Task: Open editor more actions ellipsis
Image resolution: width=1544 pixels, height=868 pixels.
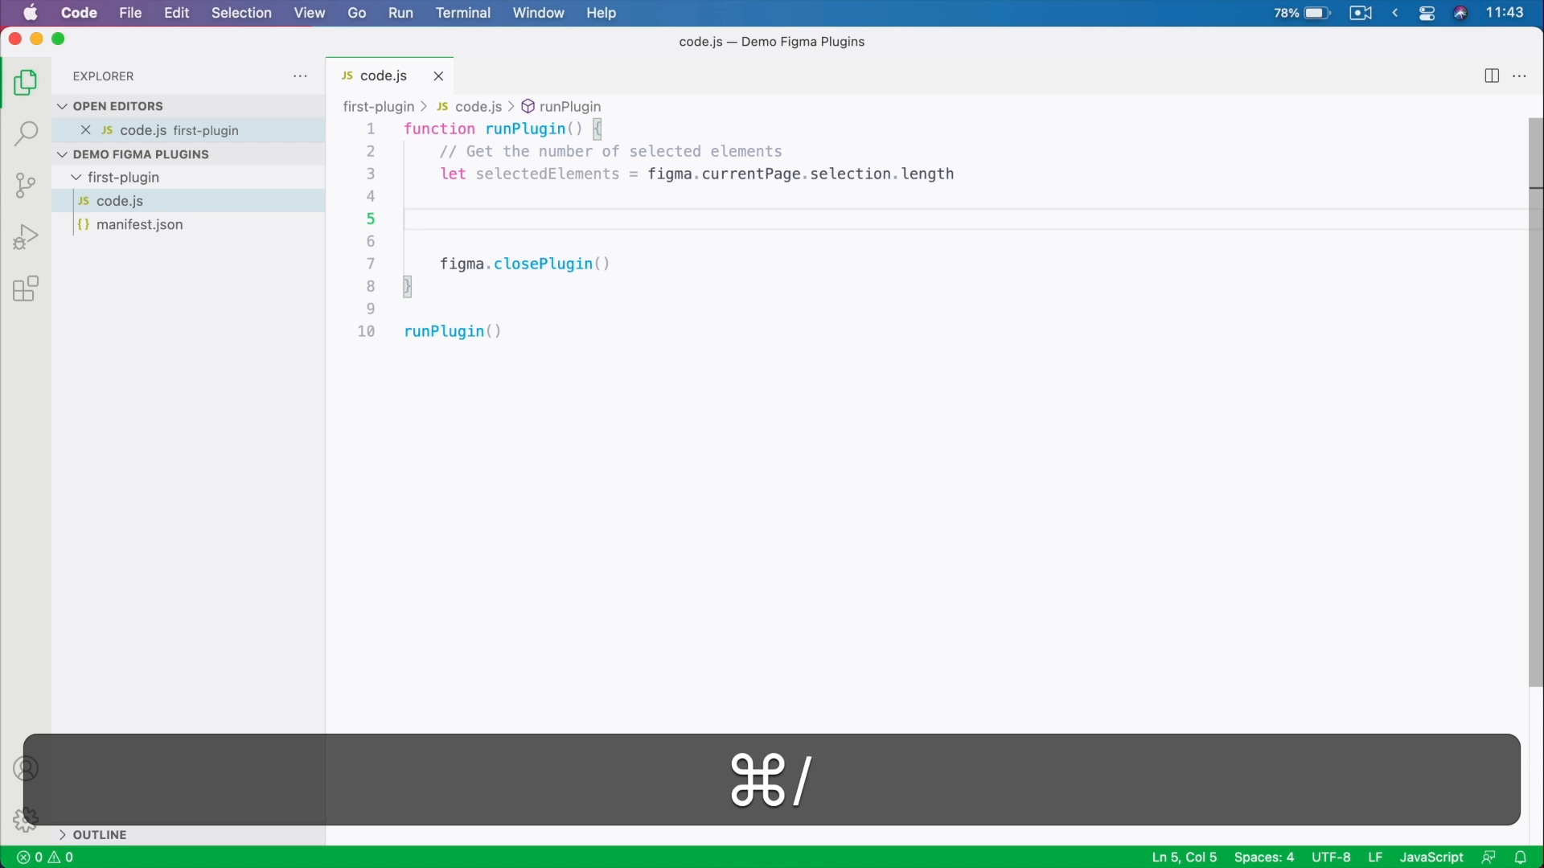Action: click(1521, 77)
